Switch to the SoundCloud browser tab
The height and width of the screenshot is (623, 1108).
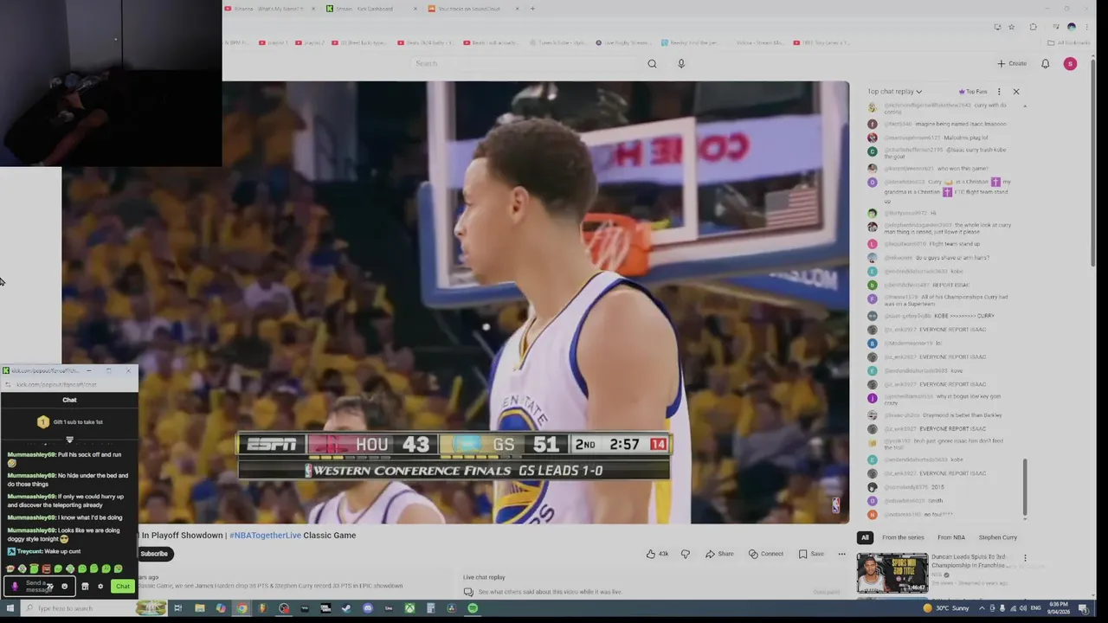point(474,9)
